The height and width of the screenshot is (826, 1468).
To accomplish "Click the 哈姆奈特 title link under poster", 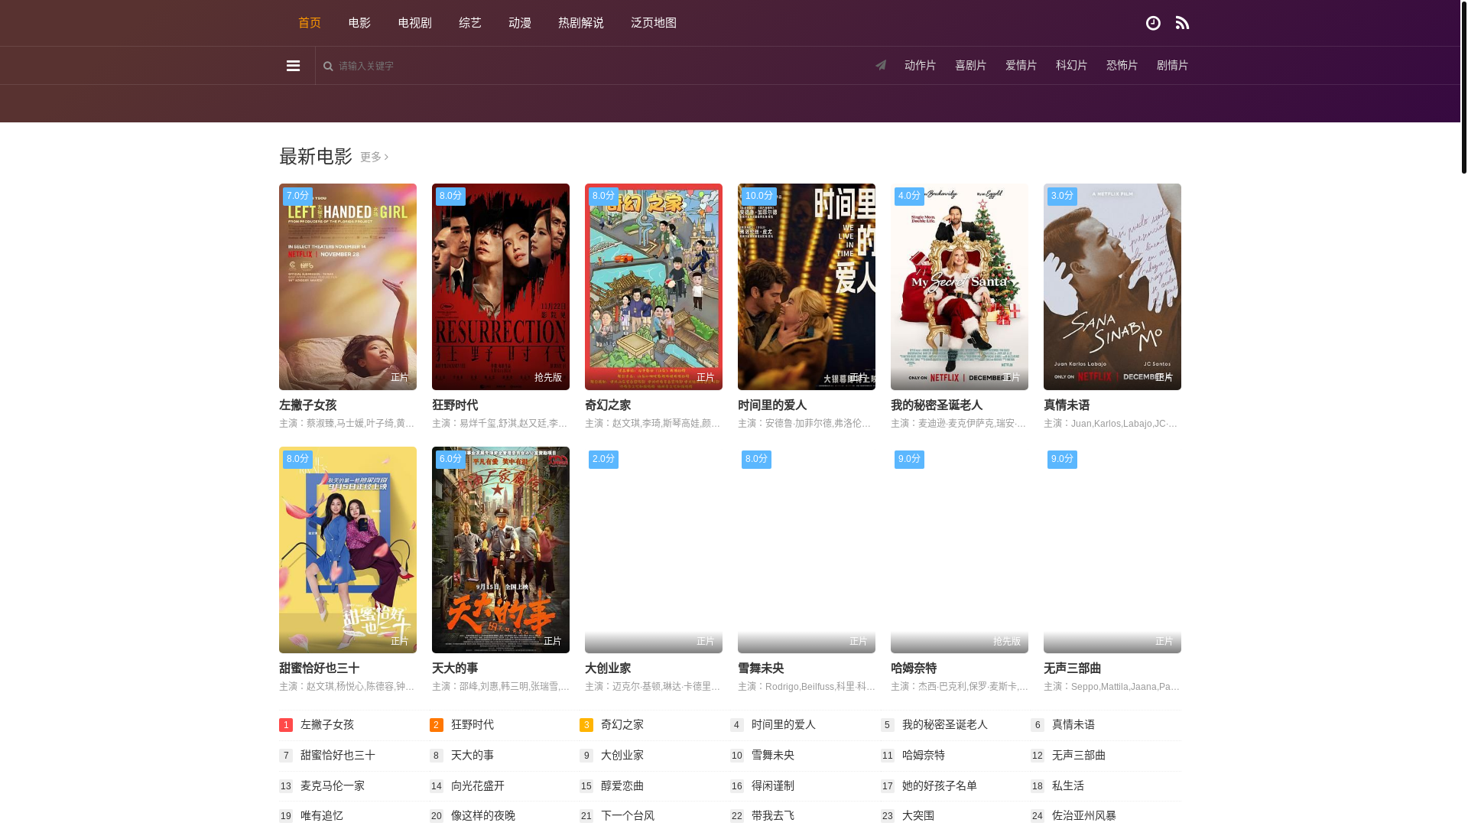I will click(x=913, y=668).
